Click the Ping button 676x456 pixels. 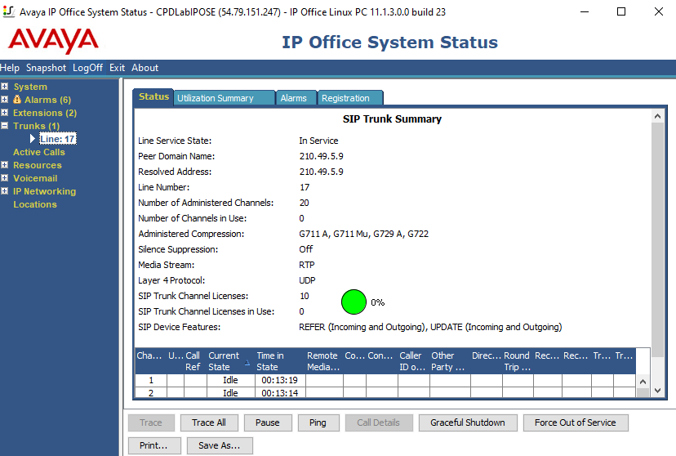pos(318,422)
